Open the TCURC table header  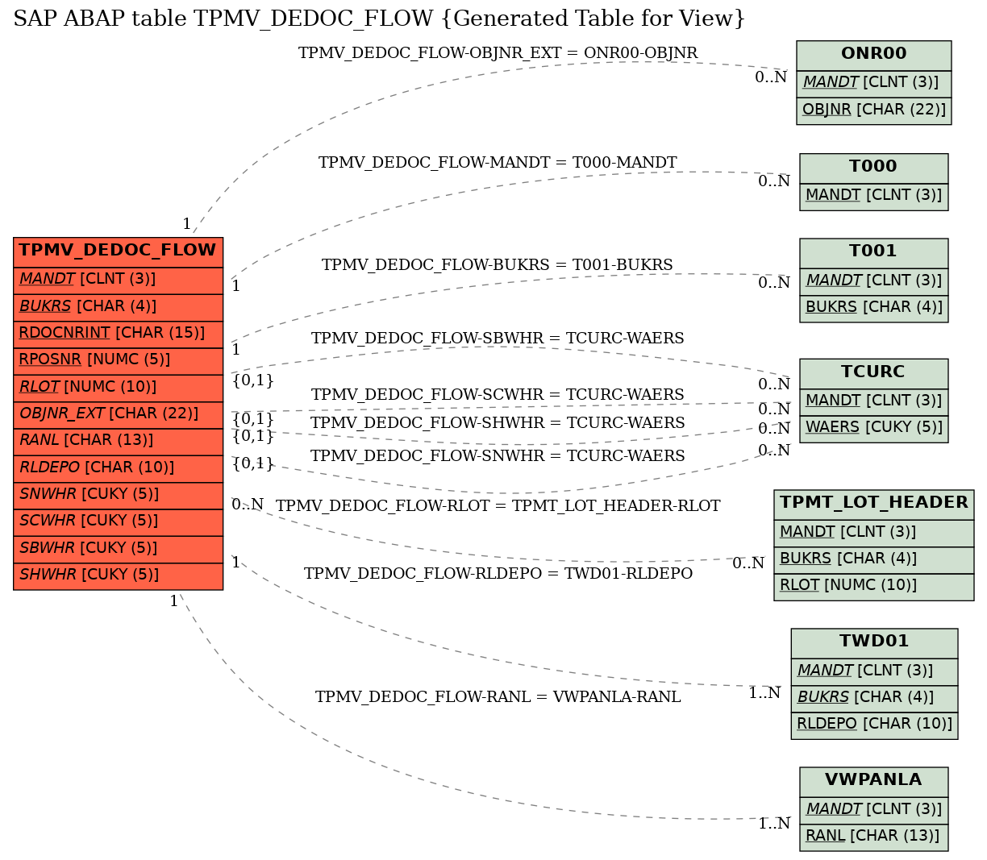pos(874,373)
